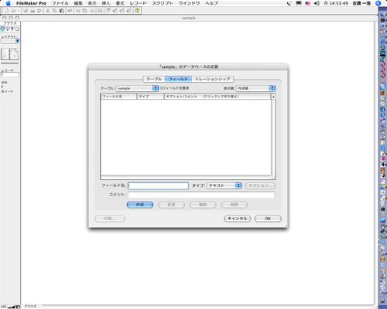Click the Cut scissors toolbar icon
387x309 pixels.
click(47, 11)
